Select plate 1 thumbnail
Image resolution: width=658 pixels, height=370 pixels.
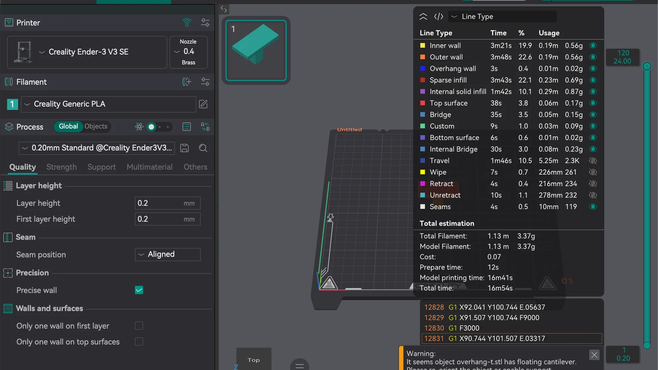point(256,50)
